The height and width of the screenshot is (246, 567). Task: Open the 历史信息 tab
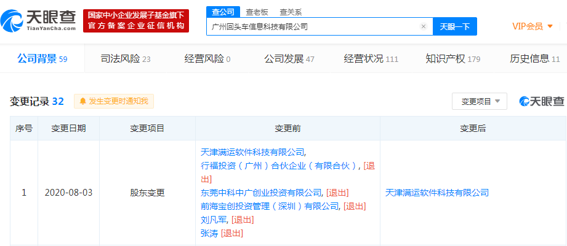[534, 59]
